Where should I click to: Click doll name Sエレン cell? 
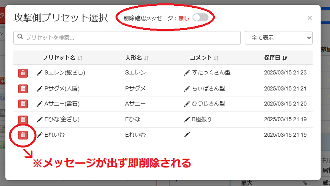(x=135, y=73)
